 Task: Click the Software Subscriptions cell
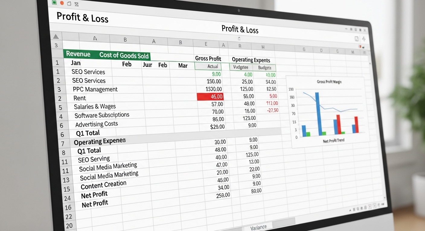click(102, 115)
